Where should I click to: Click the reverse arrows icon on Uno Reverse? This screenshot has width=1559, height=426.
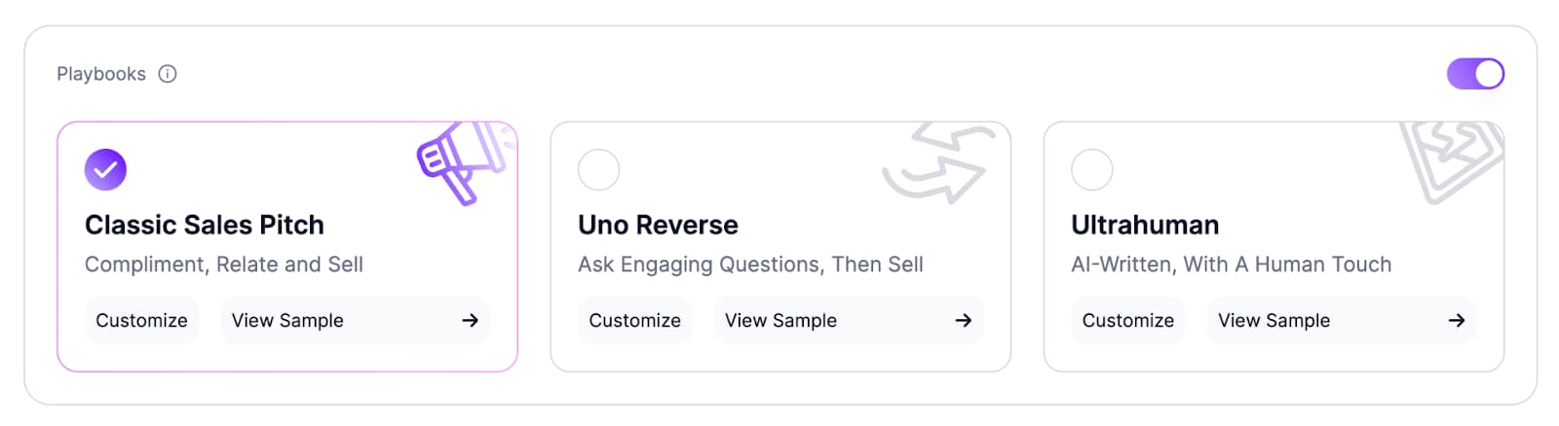click(x=938, y=163)
